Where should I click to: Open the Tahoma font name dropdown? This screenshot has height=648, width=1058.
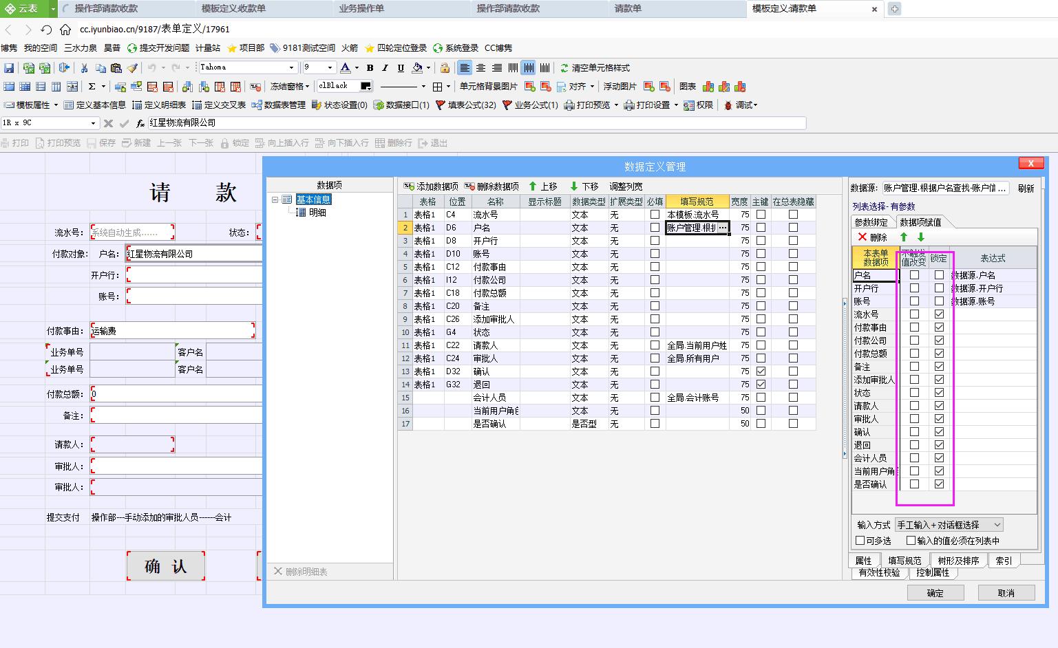291,67
